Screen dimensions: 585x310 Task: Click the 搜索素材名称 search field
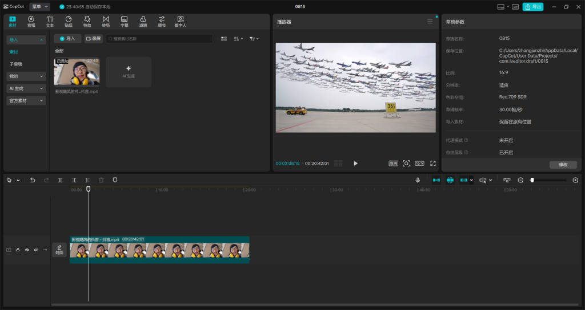[x=159, y=39]
